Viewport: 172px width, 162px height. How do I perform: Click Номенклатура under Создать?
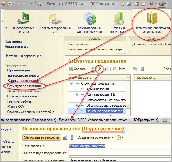(77, 44)
